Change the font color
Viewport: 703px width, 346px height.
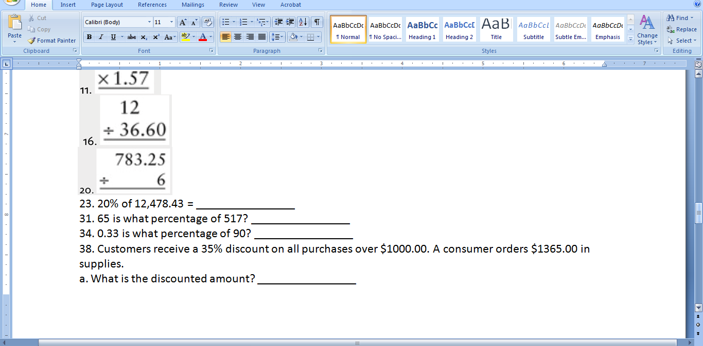click(x=204, y=37)
